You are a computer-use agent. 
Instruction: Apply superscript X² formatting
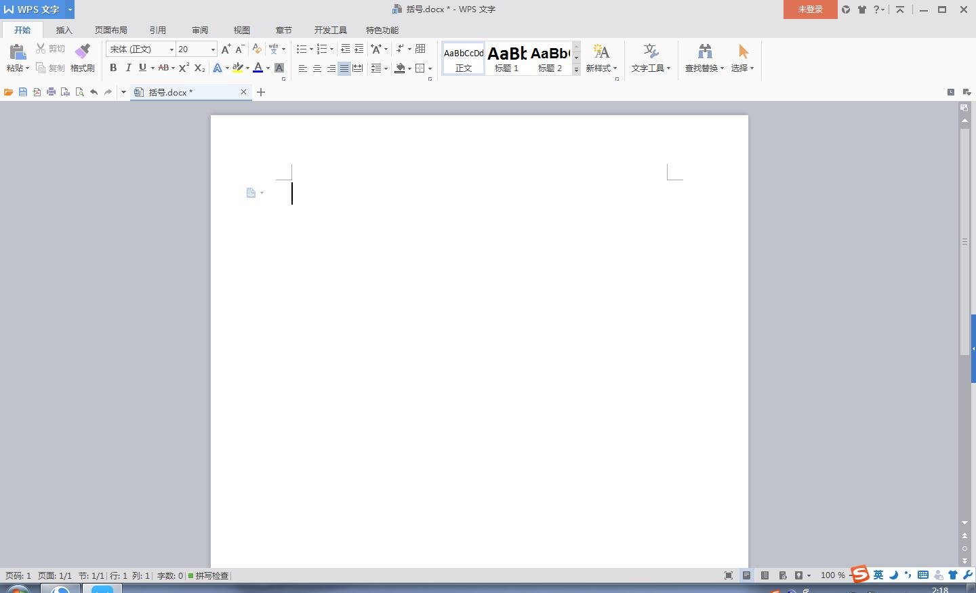[x=184, y=68]
